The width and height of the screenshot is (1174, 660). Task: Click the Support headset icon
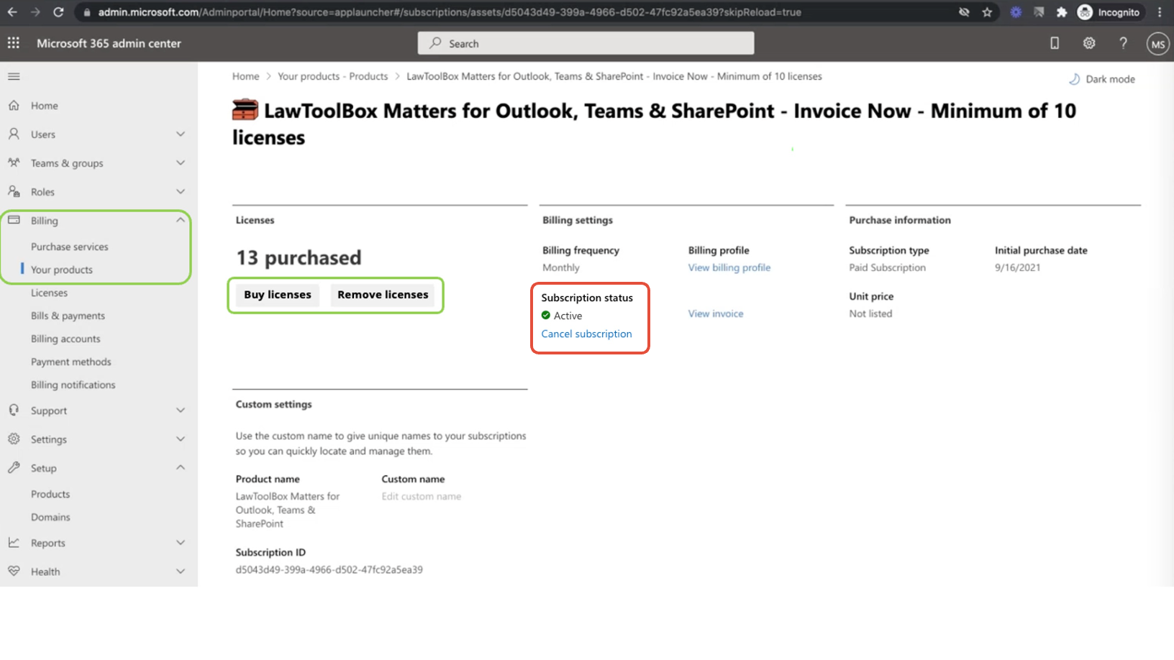pyautogui.click(x=14, y=410)
